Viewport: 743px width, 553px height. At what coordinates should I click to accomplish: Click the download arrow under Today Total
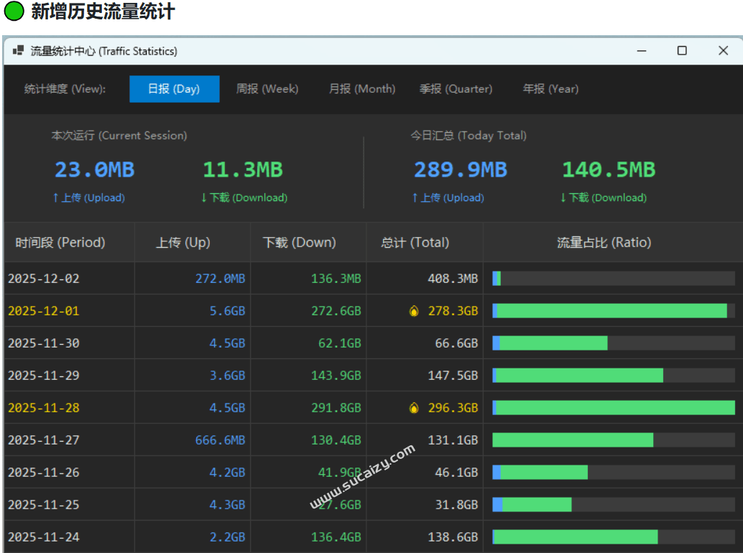coord(563,197)
